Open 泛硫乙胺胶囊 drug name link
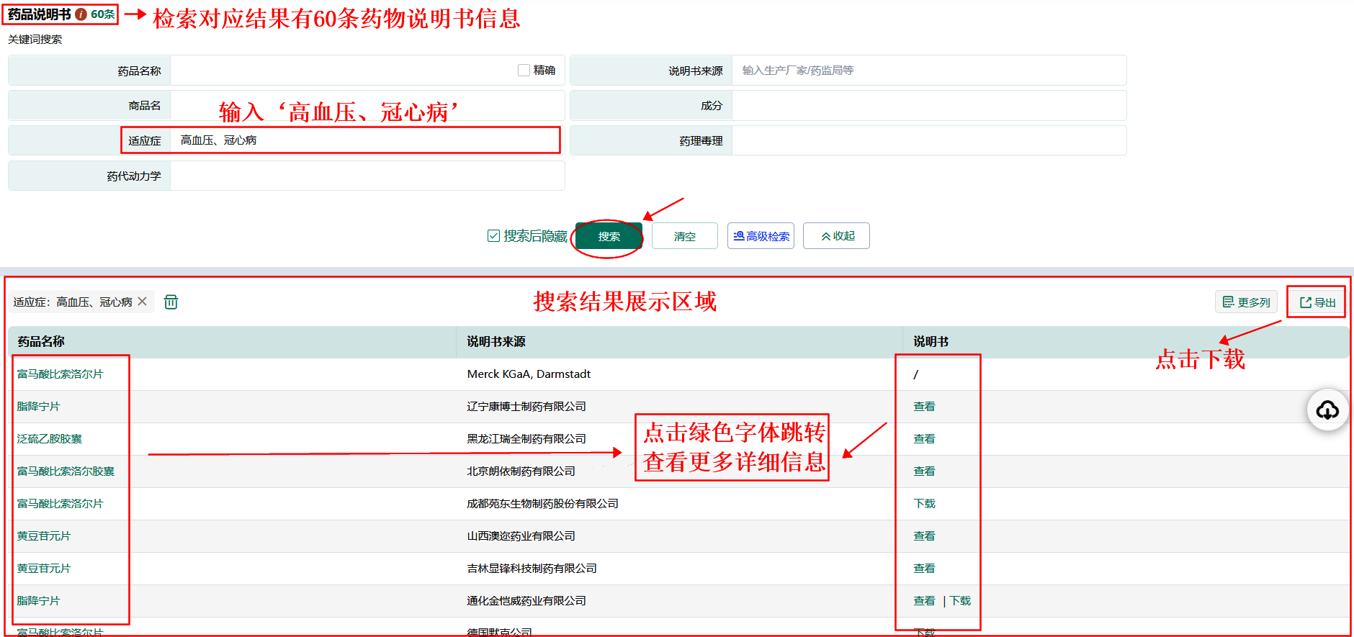Screen dimensions: 1354x637 [x=50, y=439]
